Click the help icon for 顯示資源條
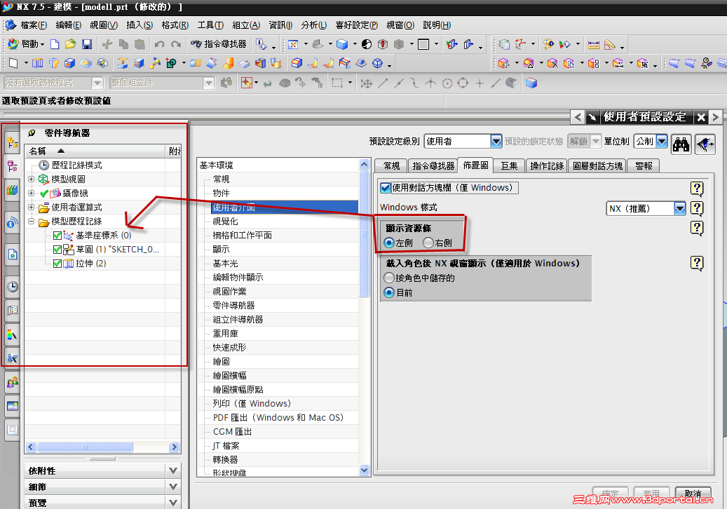 pyautogui.click(x=697, y=228)
